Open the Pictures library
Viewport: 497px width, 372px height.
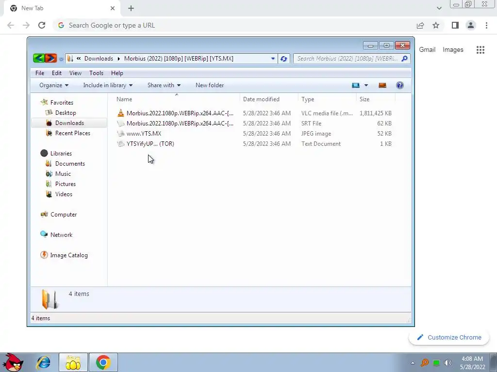[66, 184]
